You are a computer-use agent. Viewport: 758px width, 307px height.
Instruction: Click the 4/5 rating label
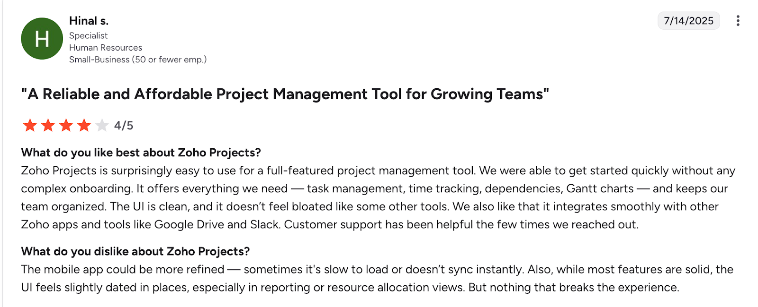tap(123, 126)
